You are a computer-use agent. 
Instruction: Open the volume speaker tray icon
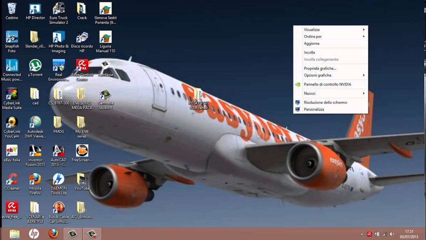(392, 234)
